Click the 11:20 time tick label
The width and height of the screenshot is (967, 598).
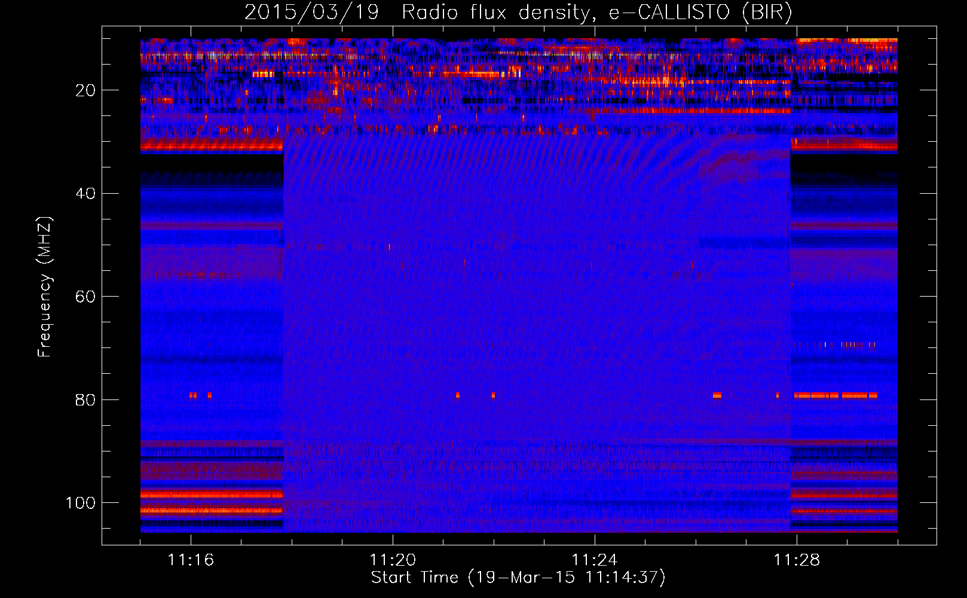[393, 560]
